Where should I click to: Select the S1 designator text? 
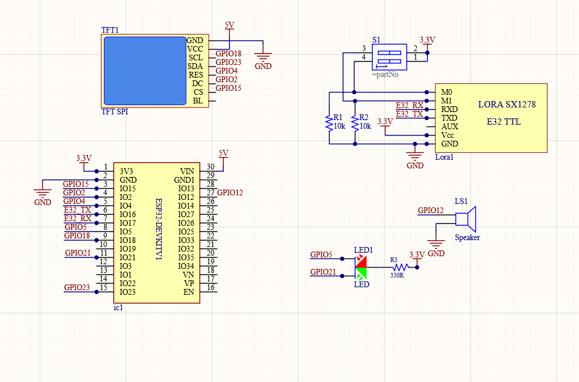tap(376, 40)
